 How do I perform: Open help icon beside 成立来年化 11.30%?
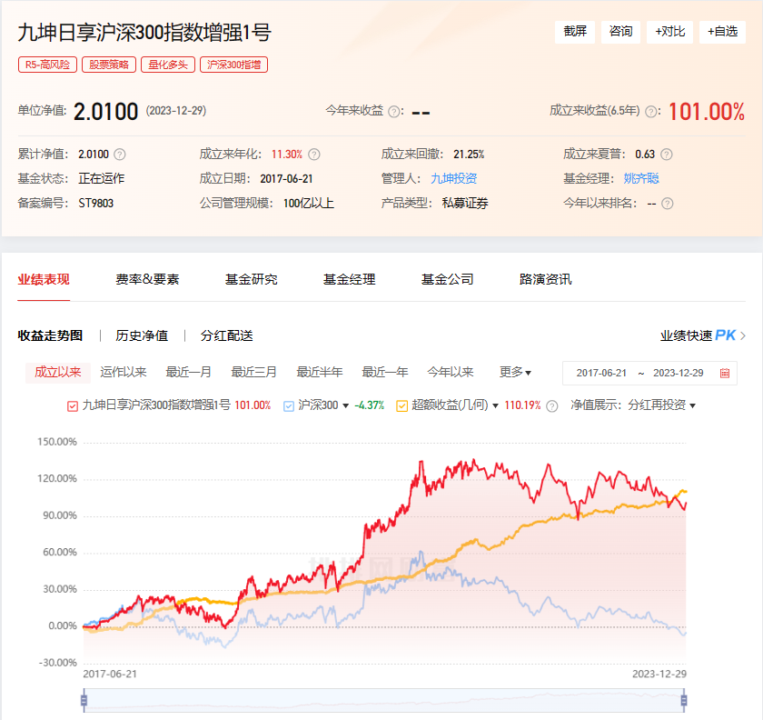(314, 155)
